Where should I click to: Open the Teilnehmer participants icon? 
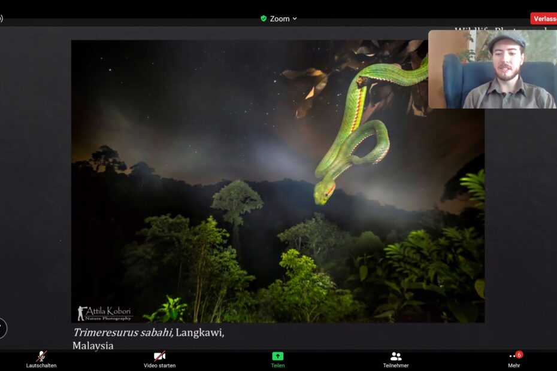[396, 356]
